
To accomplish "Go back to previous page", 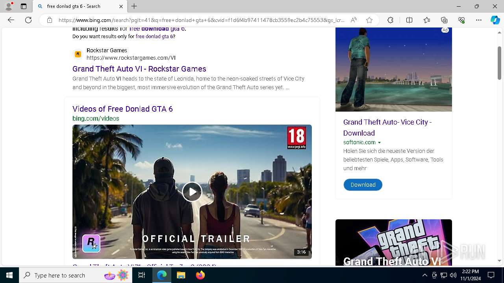I will (11, 20).
